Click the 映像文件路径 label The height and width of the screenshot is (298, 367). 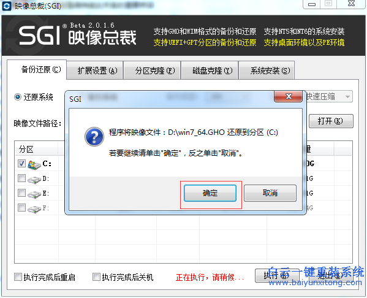tap(37, 123)
